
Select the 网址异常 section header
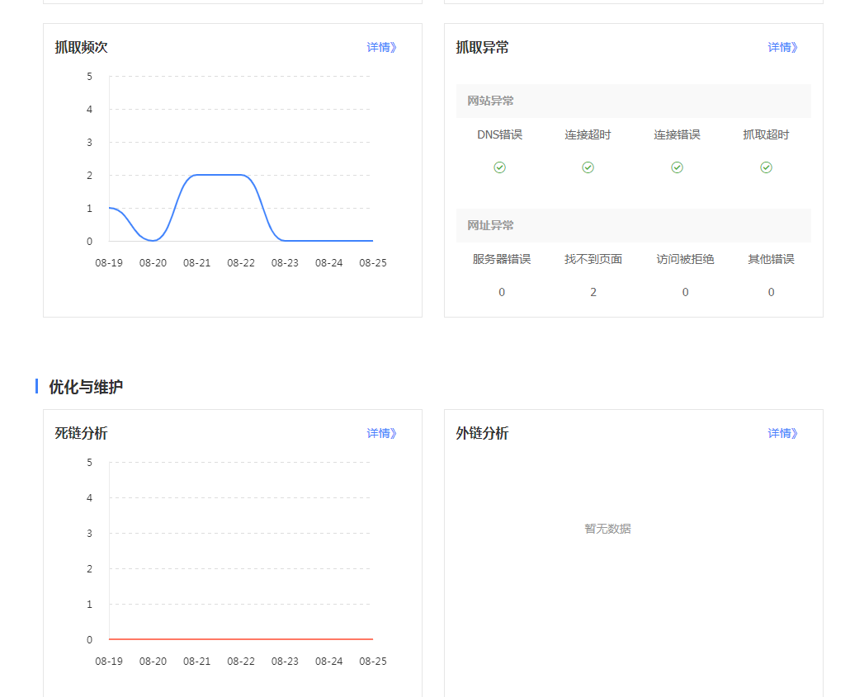coord(490,225)
